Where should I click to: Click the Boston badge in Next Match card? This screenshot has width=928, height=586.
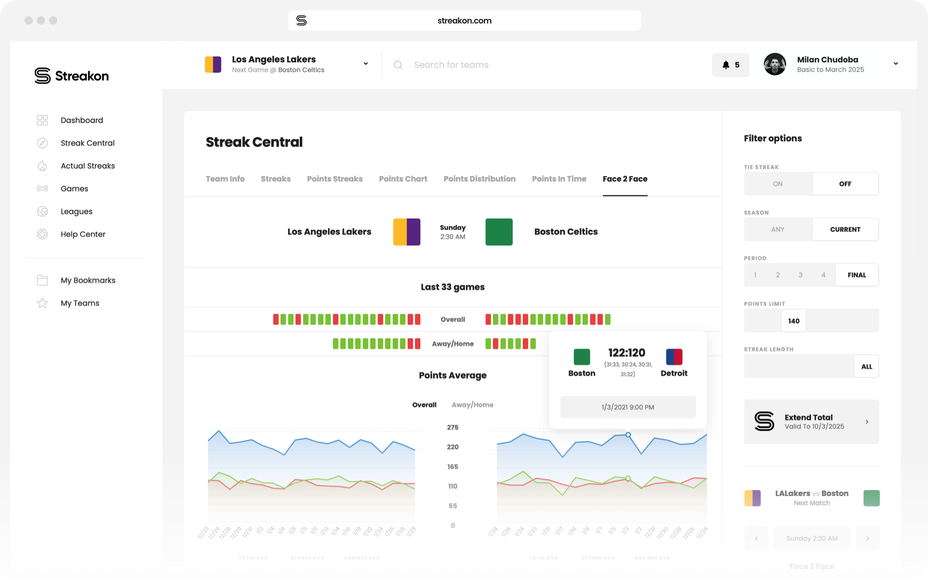coord(871,498)
